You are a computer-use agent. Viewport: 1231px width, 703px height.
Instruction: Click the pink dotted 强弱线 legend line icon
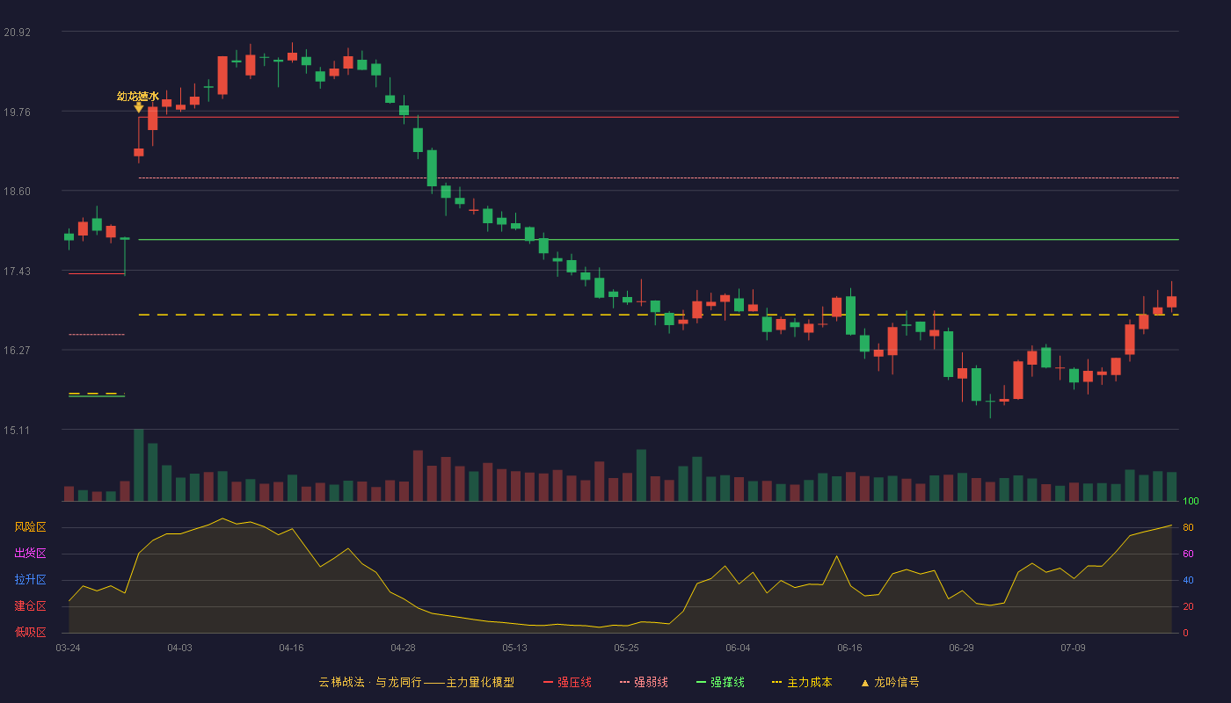tap(624, 682)
